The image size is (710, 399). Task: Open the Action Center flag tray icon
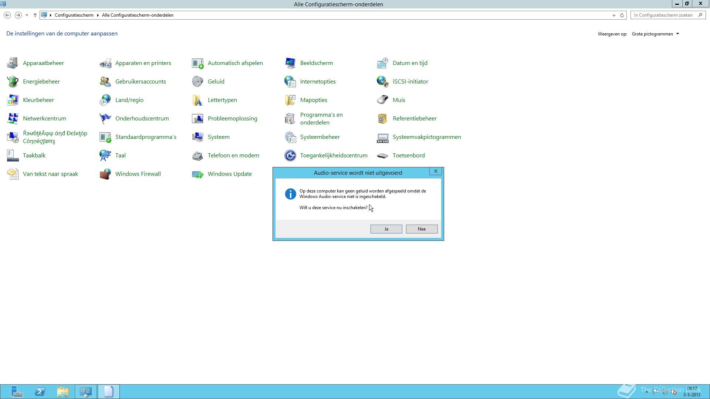coord(656,392)
